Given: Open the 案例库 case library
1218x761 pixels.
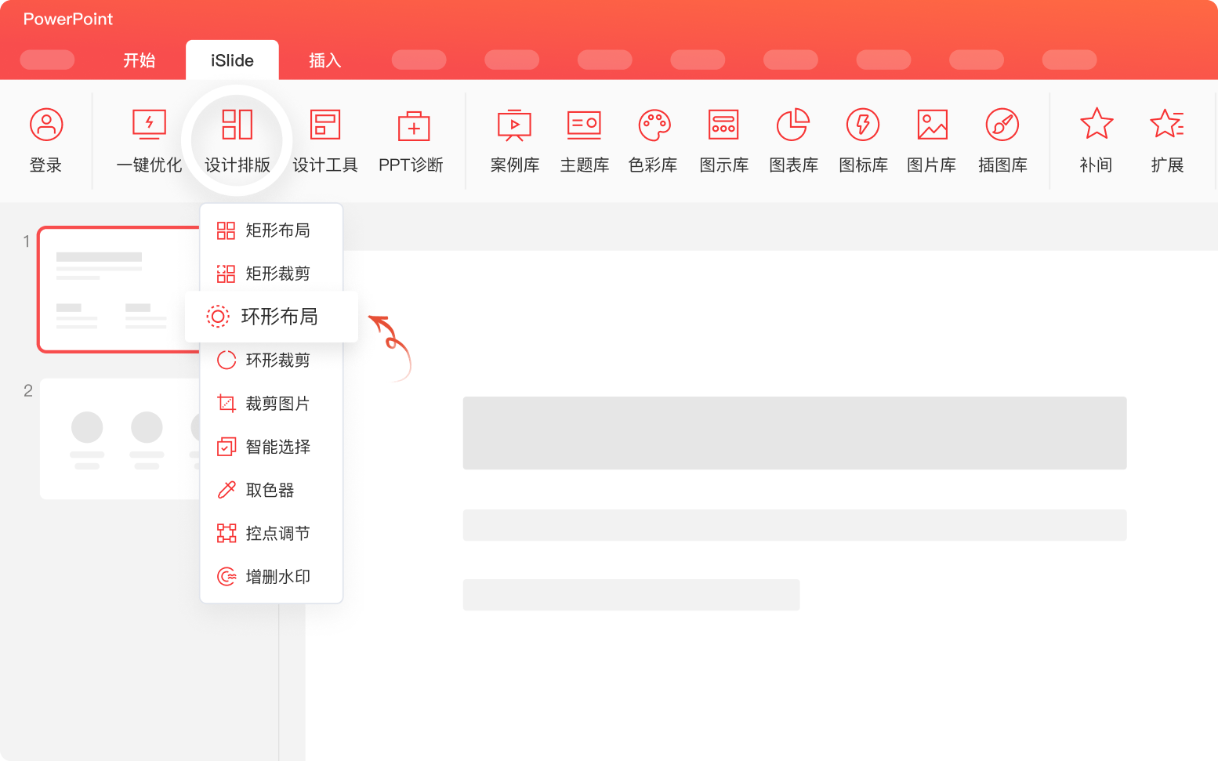Looking at the screenshot, I should click(515, 141).
